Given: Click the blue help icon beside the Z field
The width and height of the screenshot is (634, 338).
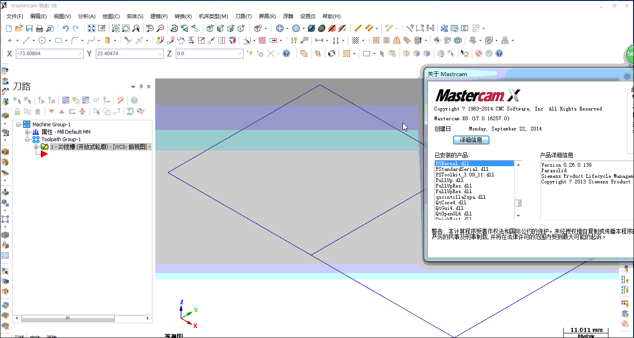Looking at the screenshot, I should click(x=286, y=53).
